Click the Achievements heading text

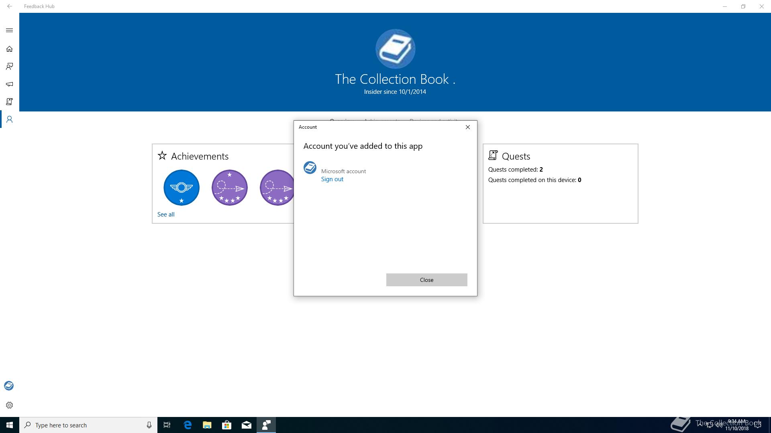click(200, 156)
